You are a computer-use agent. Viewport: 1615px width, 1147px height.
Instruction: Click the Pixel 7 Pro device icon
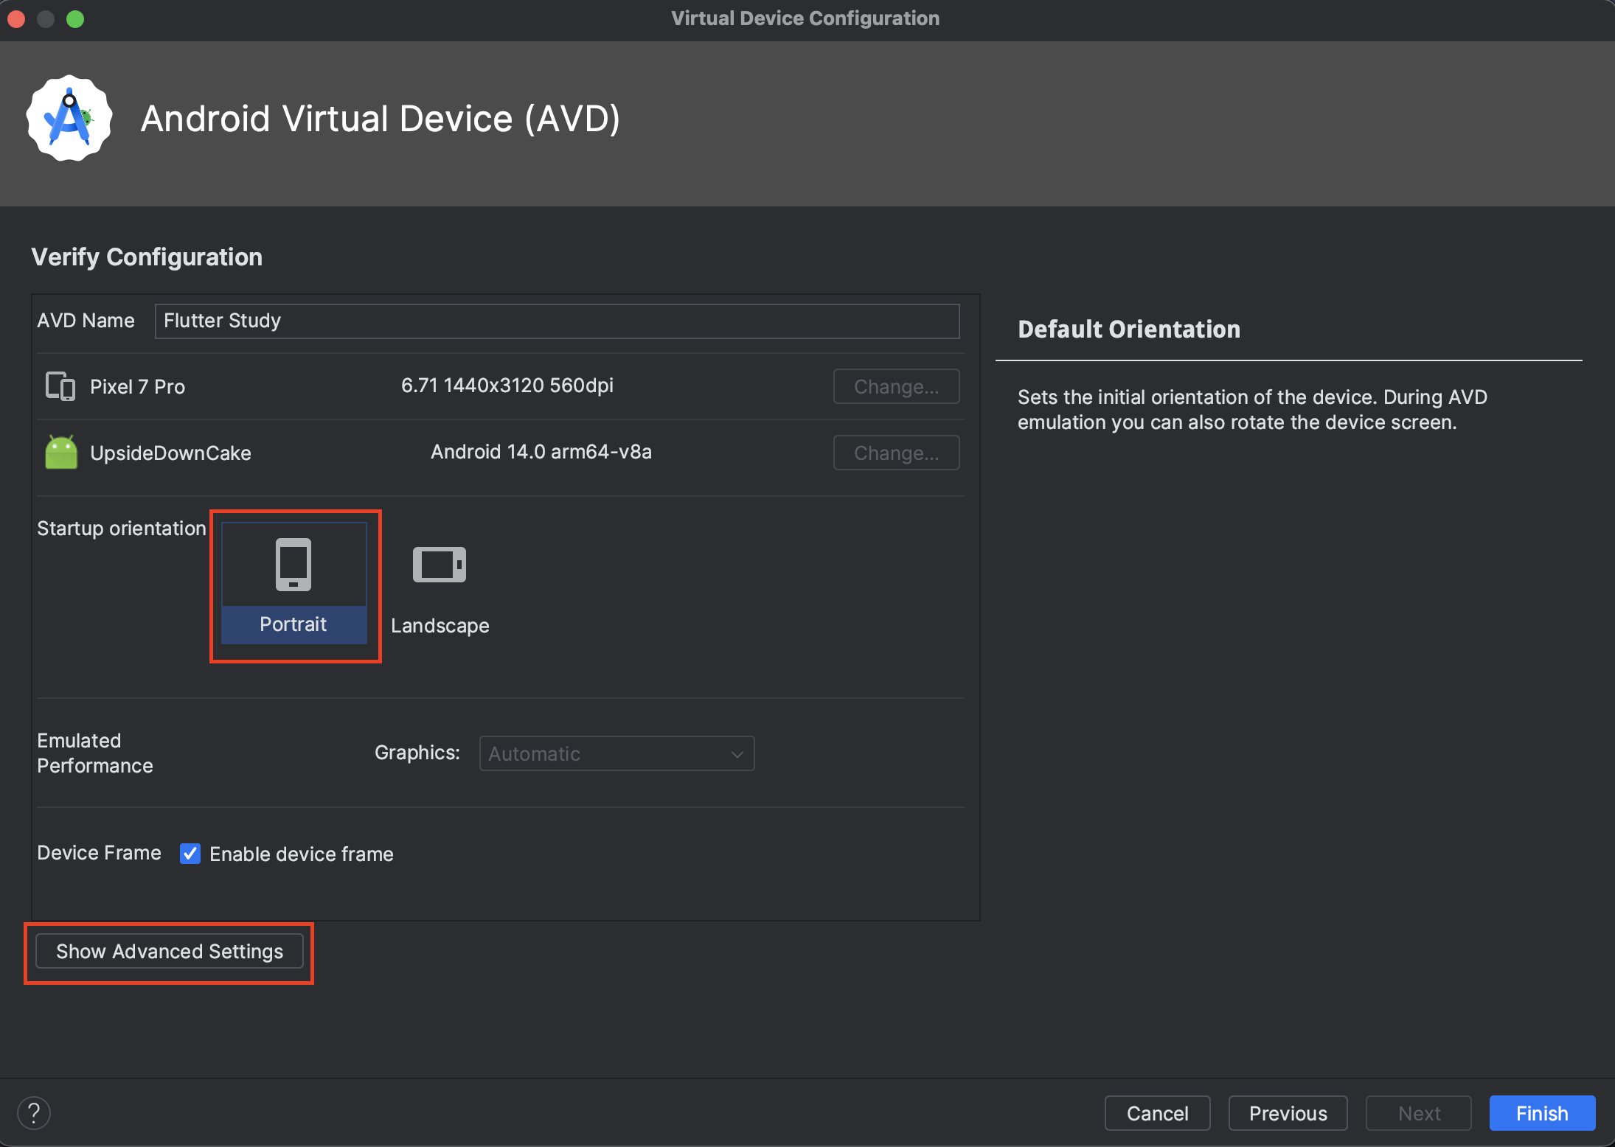[60, 386]
